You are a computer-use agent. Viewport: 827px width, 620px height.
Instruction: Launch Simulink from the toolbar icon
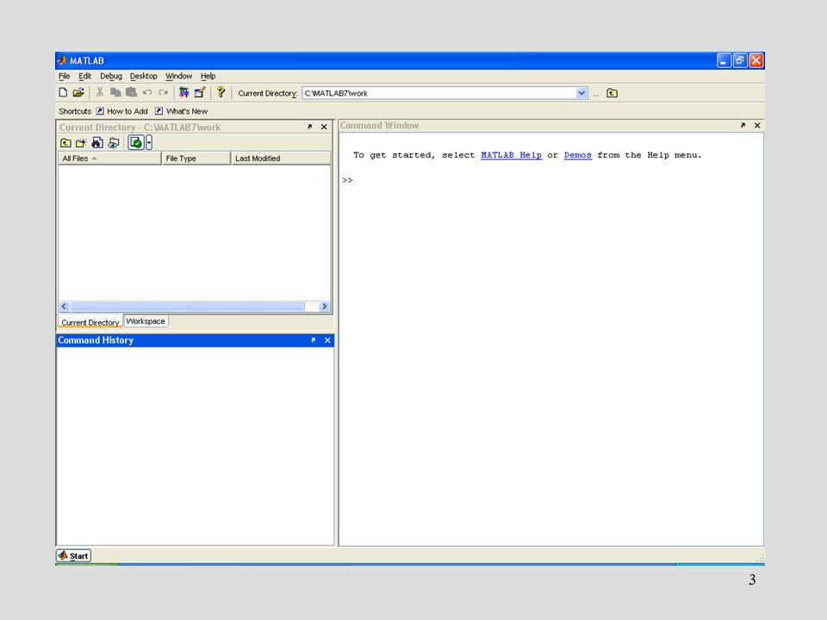(x=183, y=93)
